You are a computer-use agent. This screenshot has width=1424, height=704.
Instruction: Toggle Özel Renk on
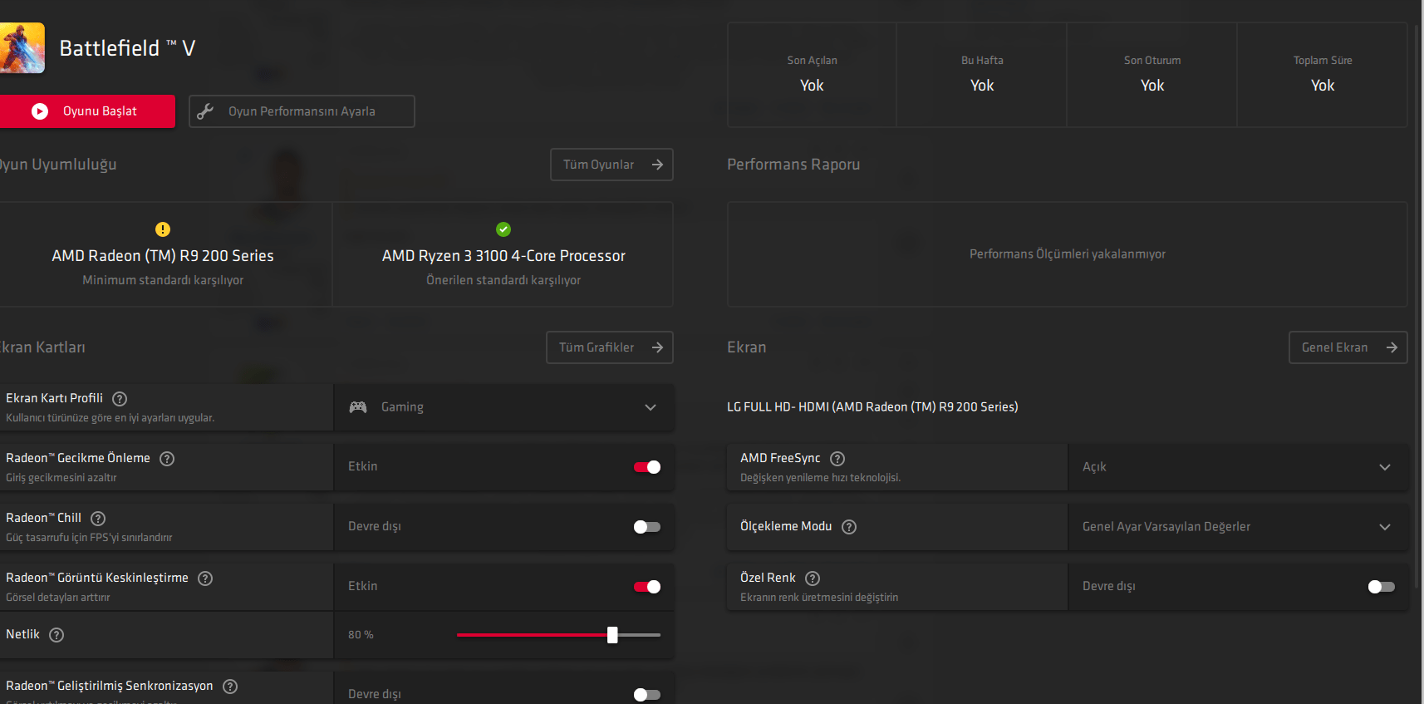(1382, 587)
